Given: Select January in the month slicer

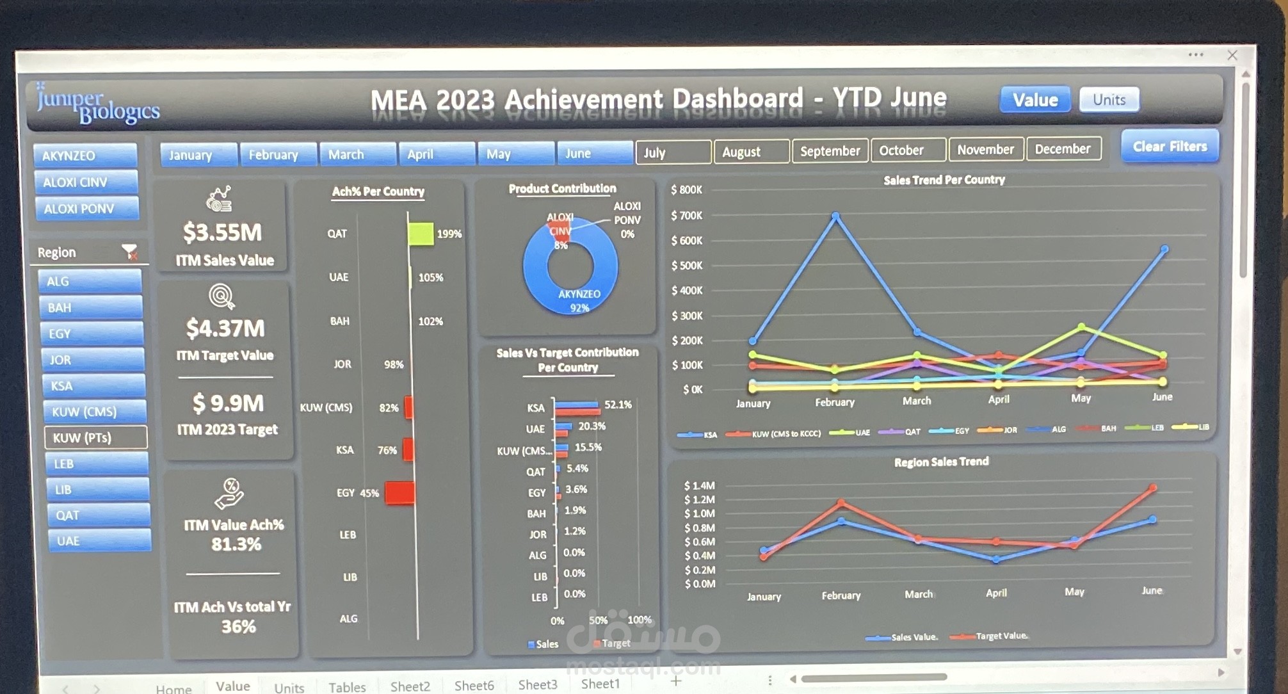Looking at the screenshot, I should tap(198, 155).
